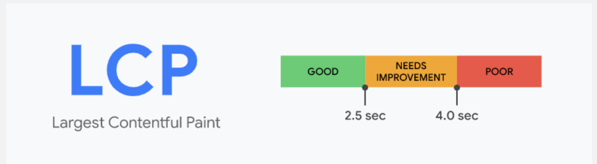
Task: Click the 4.0 sec threshold dot
Action: [x=457, y=88]
